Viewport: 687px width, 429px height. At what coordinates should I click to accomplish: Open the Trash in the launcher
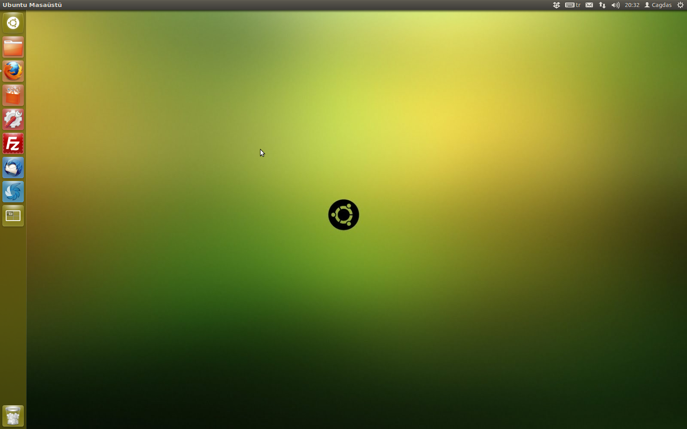(x=13, y=416)
